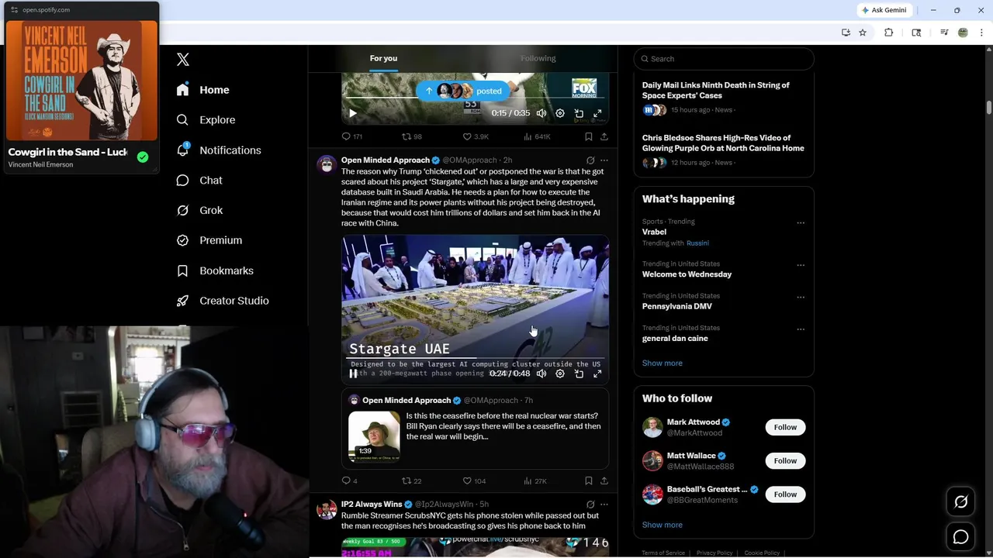Open Chrome extensions puzzle icon

click(889, 33)
